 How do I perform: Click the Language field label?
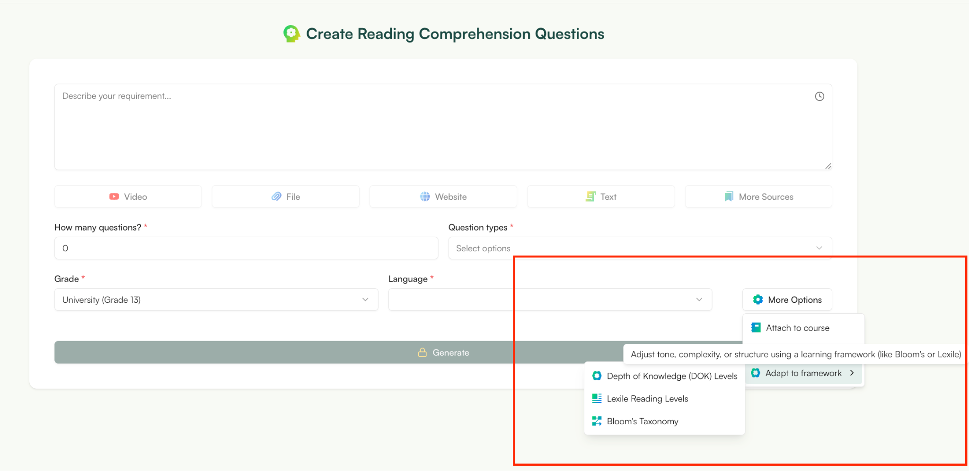[x=408, y=279]
